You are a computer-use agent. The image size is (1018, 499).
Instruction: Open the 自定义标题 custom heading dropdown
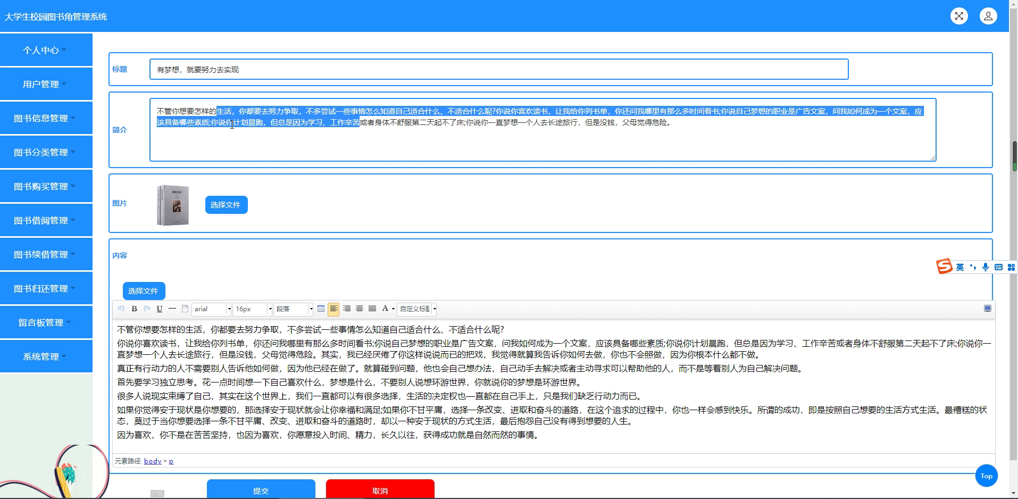[418, 309]
